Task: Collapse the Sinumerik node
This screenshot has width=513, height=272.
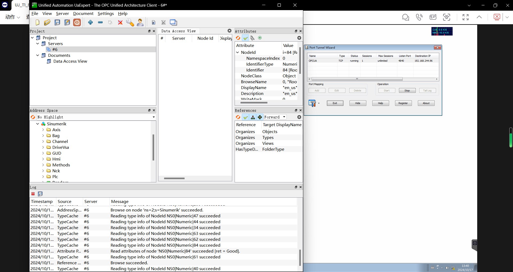Action: [x=38, y=124]
